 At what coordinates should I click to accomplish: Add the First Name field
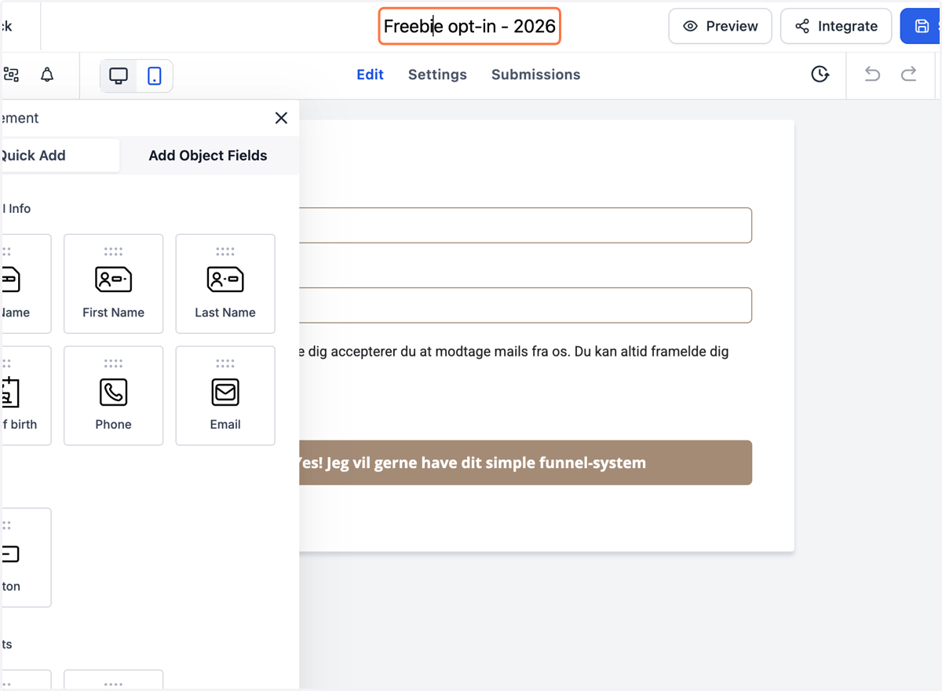[x=113, y=283]
